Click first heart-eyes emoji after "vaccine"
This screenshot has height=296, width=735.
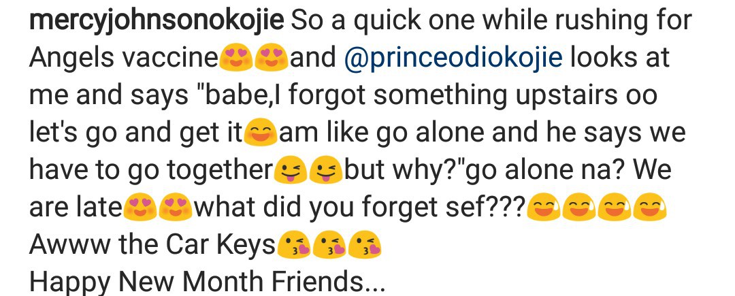point(235,59)
